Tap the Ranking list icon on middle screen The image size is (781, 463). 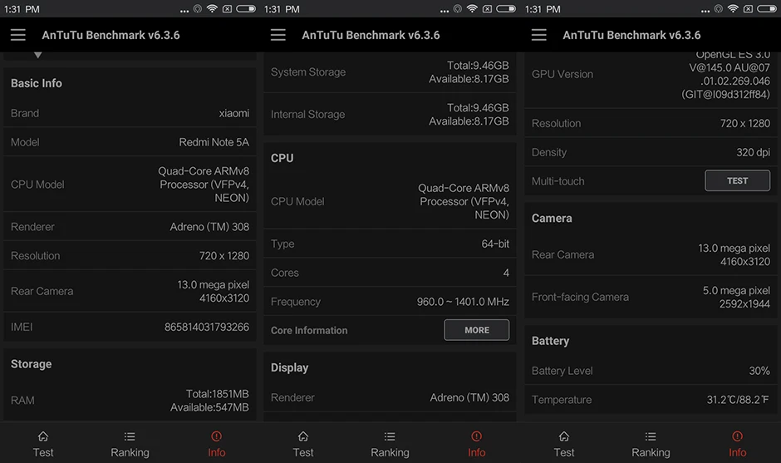click(x=390, y=436)
